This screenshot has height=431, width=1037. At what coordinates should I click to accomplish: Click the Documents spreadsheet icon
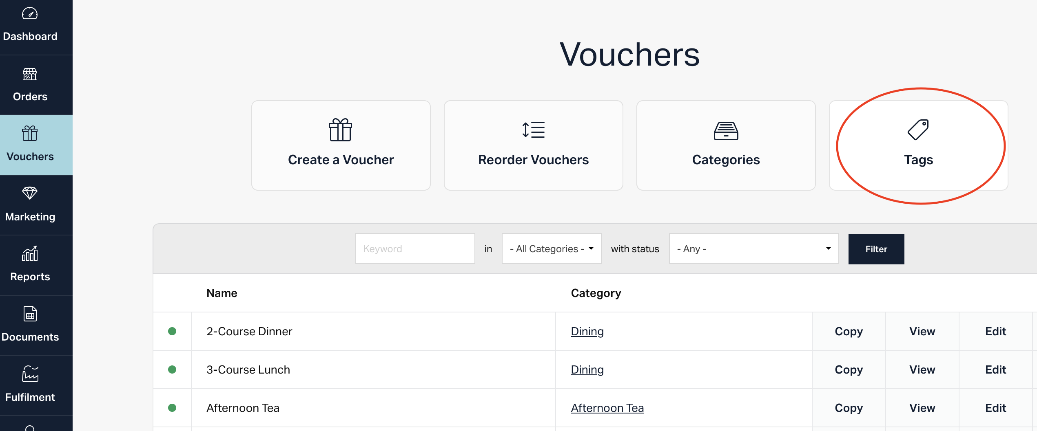coord(30,314)
